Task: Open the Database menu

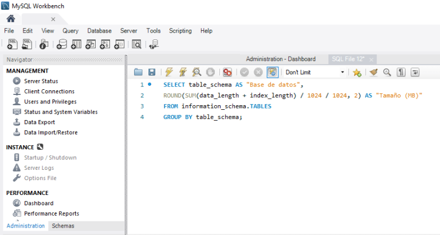Action: tap(99, 31)
